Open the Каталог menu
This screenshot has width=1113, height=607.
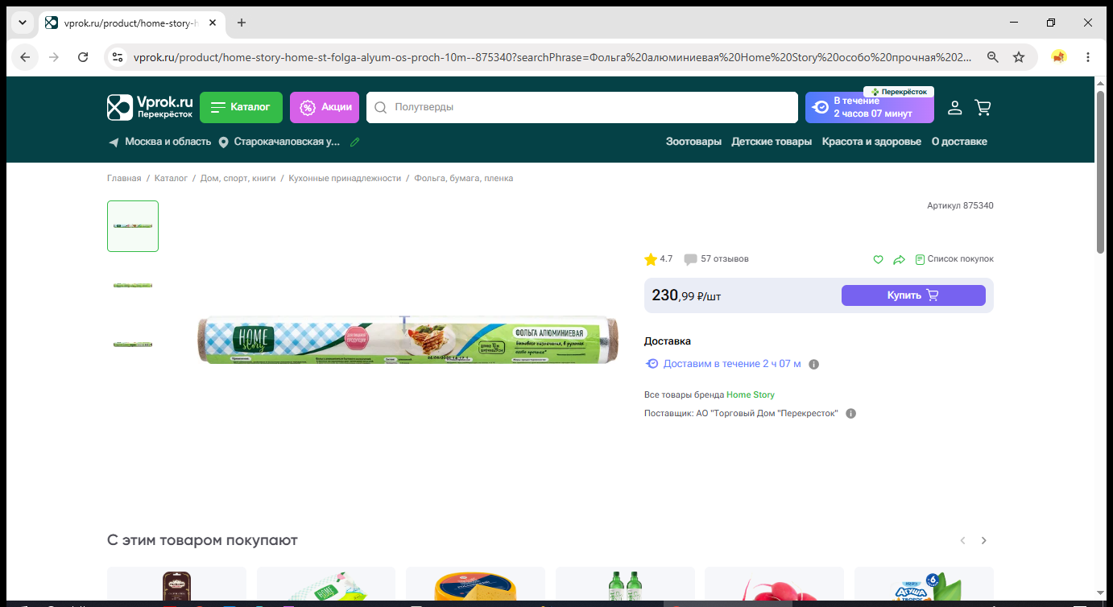[x=241, y=107]
